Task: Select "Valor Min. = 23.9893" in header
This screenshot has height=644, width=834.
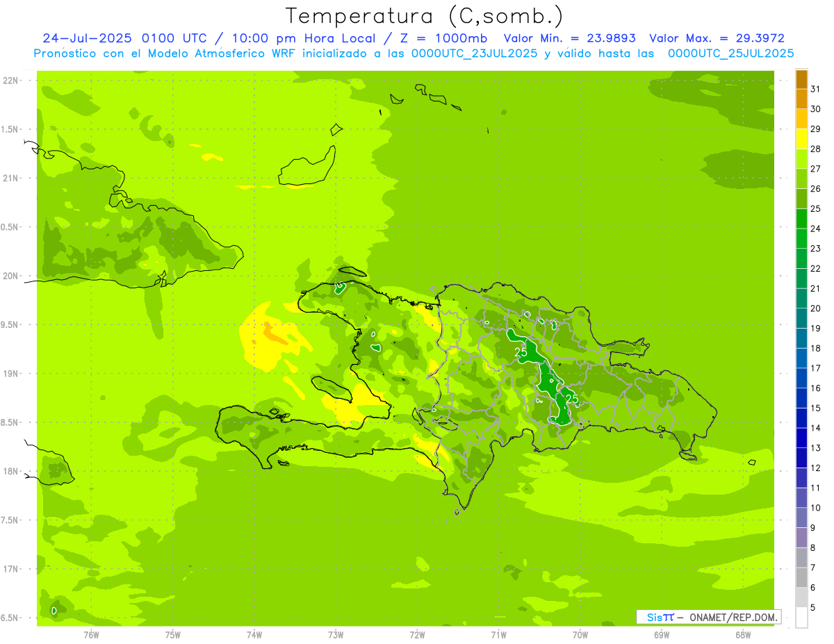Action: [x=571, y=38]
